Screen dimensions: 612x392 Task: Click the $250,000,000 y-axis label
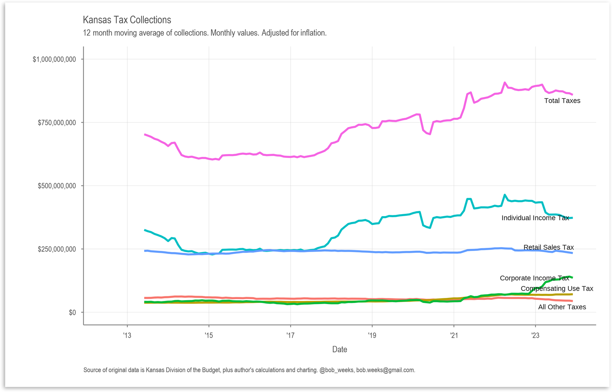coord(57,249)
